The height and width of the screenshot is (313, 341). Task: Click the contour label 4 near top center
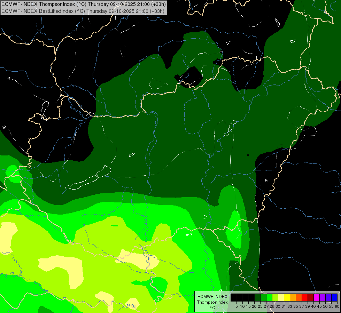point(227,43)
